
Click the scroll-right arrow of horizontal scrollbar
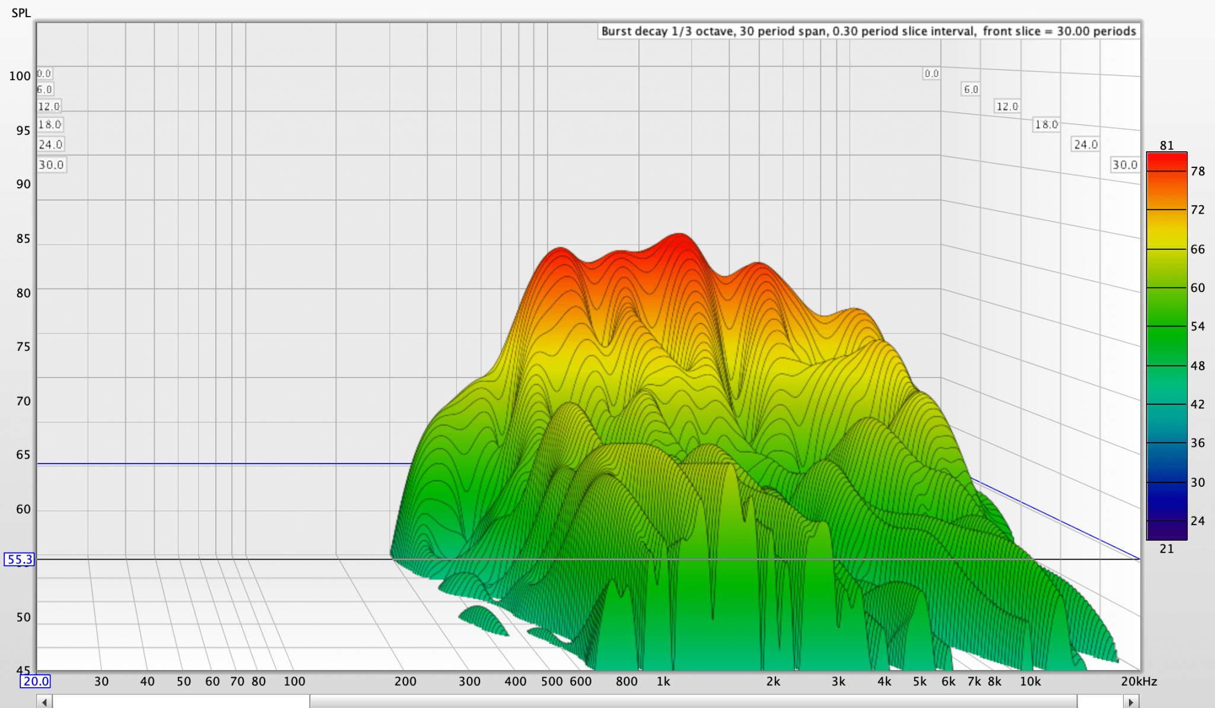(1131, 702)
